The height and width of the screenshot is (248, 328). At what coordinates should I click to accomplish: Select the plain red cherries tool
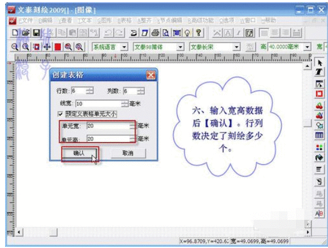319,106
